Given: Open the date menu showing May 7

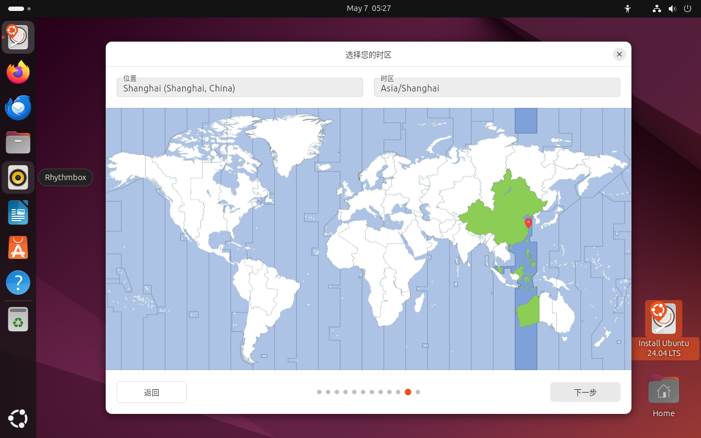Looking at the screenshot, I should (368, 9).
